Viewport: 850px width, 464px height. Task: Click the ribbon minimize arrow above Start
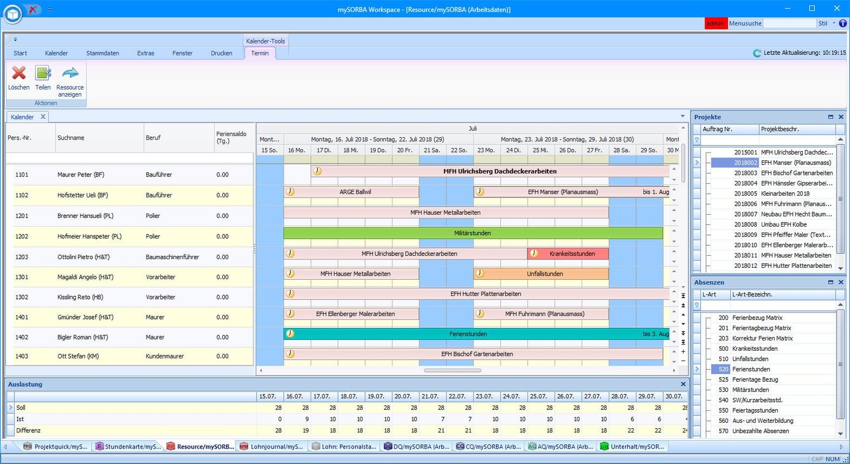[16, 40]
